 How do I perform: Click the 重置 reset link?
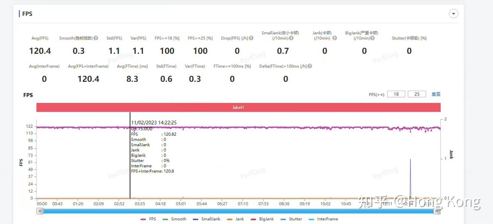click(436, 94)
